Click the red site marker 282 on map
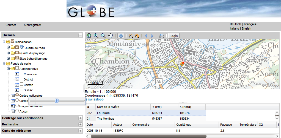Screen dimensions: 281x138 click(183, 63)
